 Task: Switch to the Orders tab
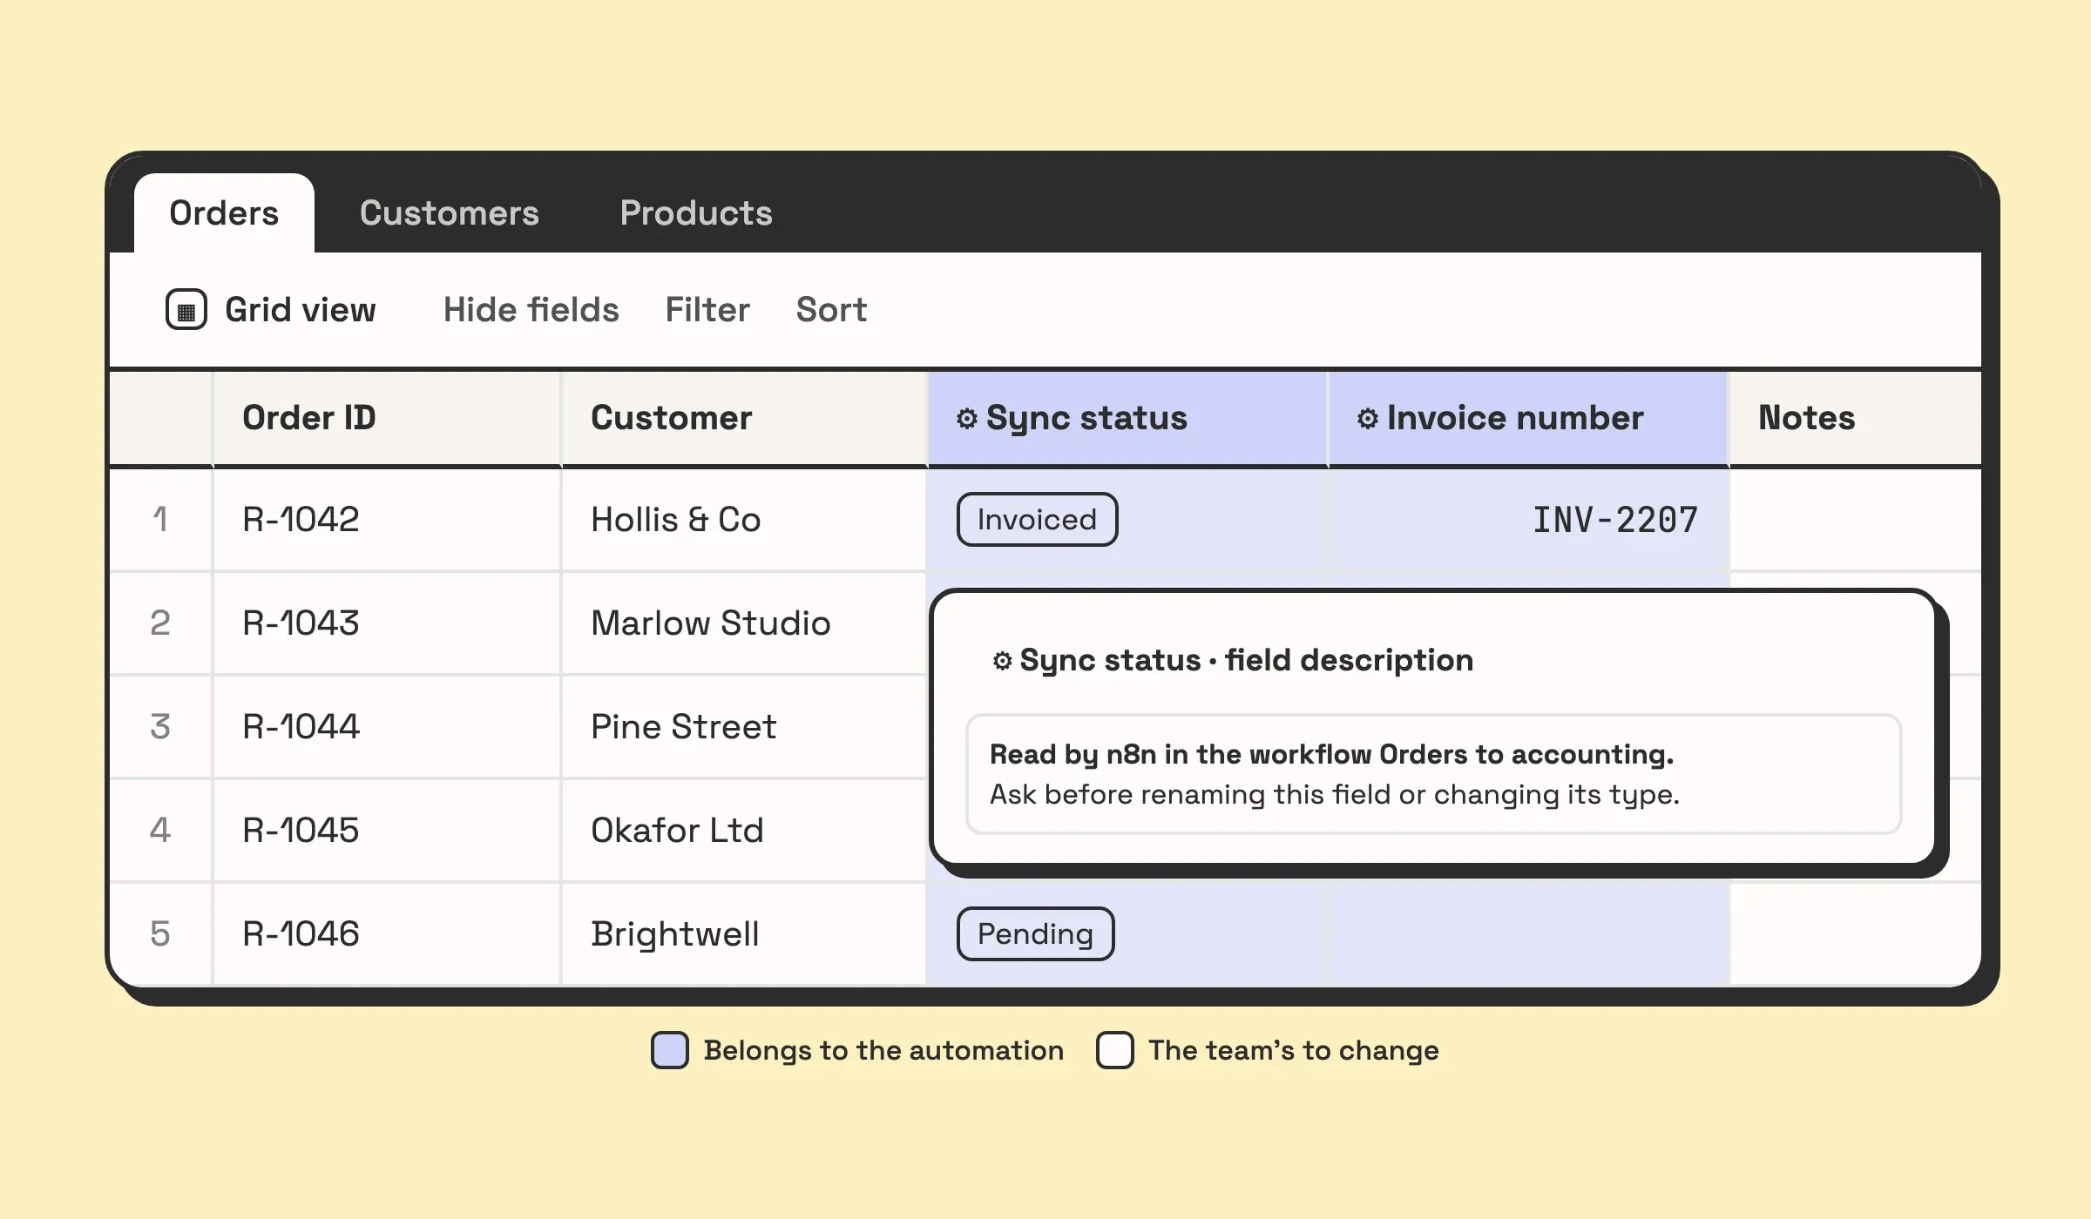pos(224,213)
